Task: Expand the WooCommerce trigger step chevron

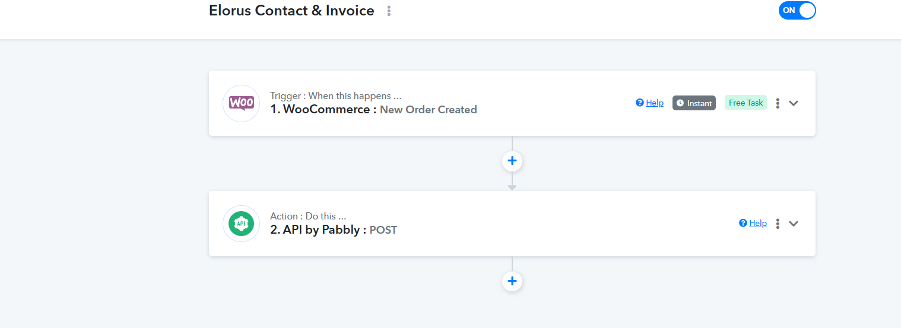Action: tap(794, 103)
